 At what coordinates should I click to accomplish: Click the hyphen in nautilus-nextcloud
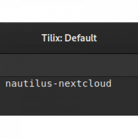pyautogui.click(x=56, y=84)
